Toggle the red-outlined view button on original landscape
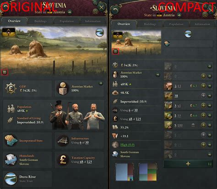This screenshot has width=217, height=189. (5, 72)
